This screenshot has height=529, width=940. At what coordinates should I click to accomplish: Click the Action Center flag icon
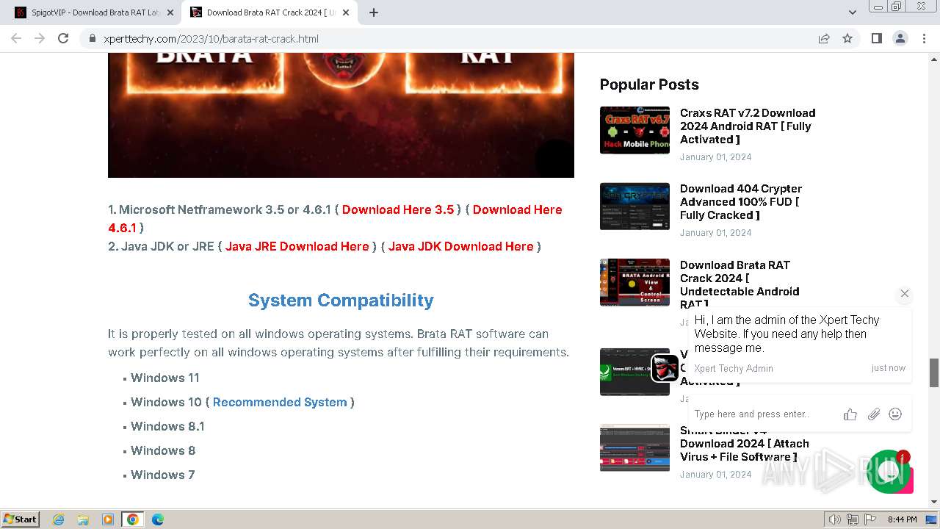pyautogui.click(x=870, y=519)
